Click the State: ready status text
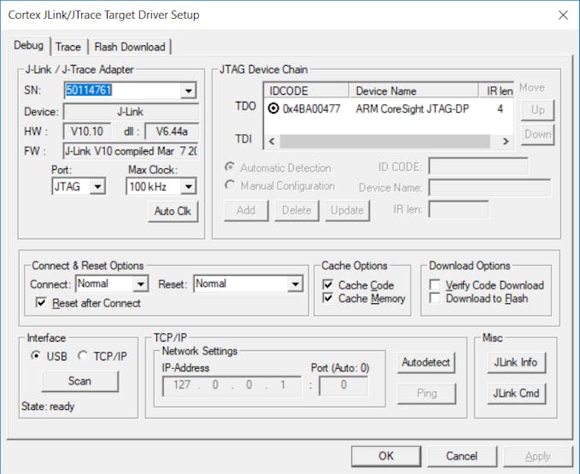The image size is (580, 474). pos(48,407)
